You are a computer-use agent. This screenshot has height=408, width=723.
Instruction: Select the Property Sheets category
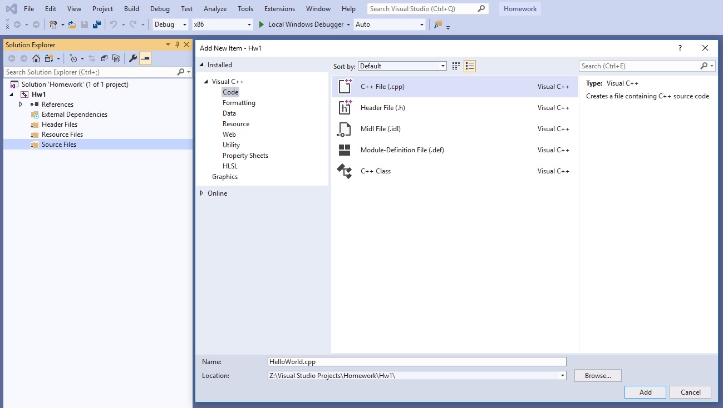click(x=245, y=156)
